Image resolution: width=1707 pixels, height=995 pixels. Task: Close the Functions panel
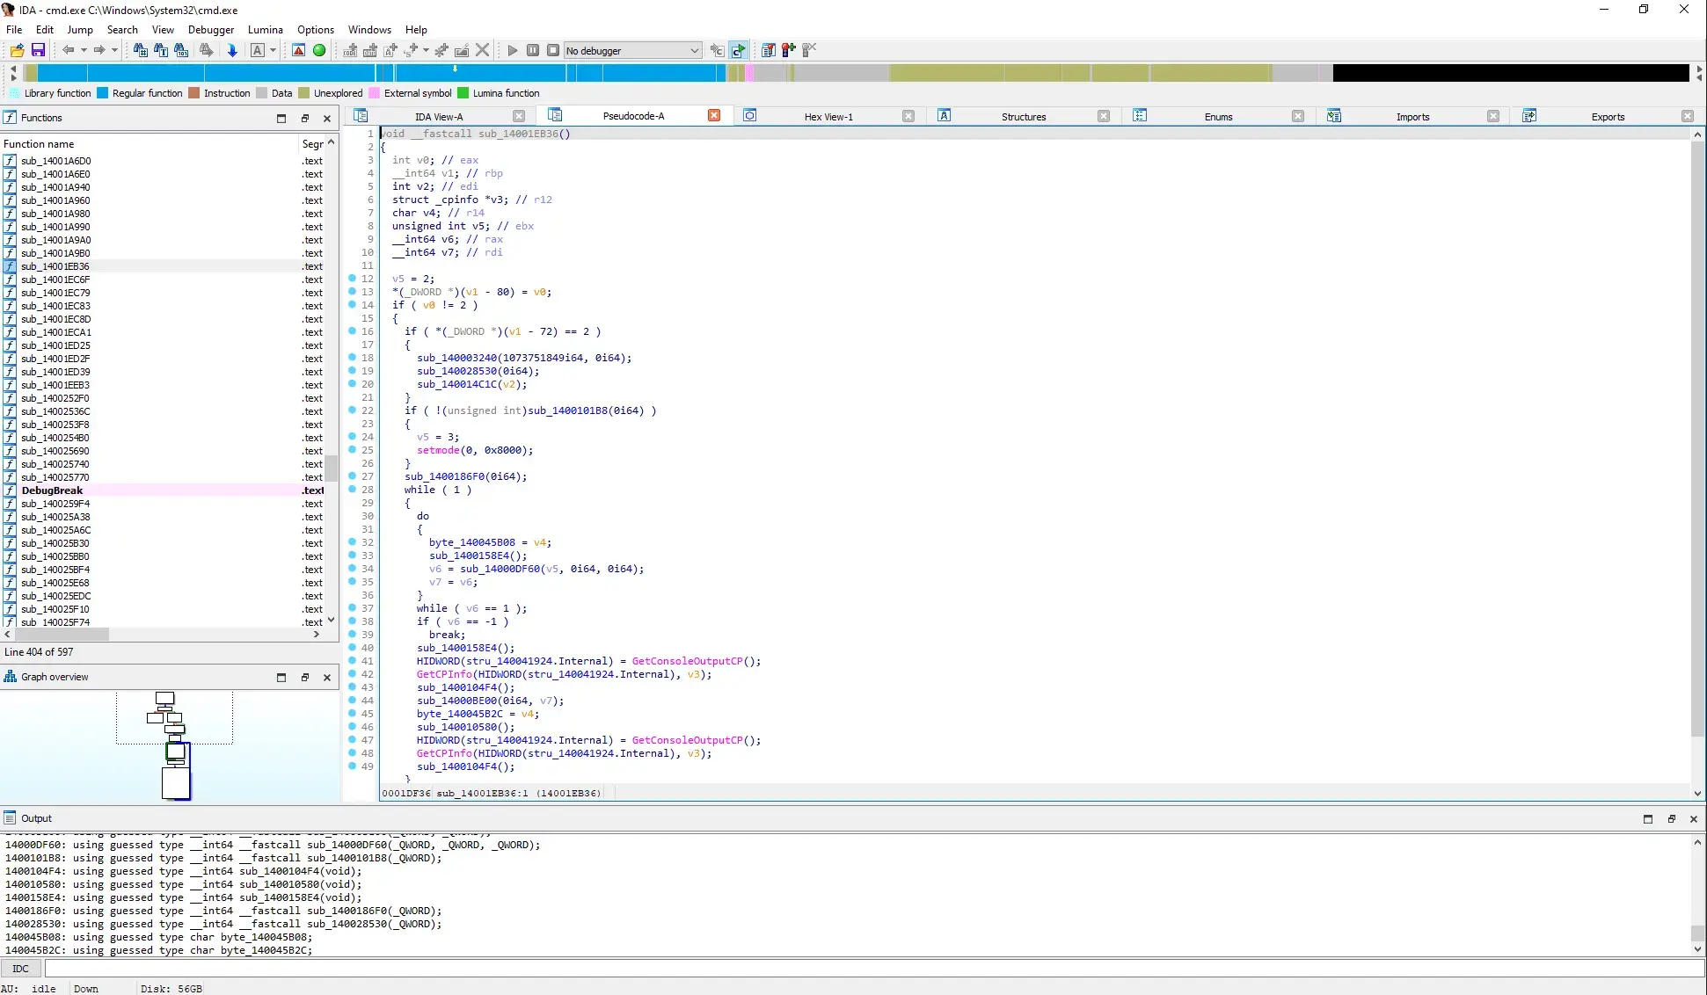click(327, 118)
